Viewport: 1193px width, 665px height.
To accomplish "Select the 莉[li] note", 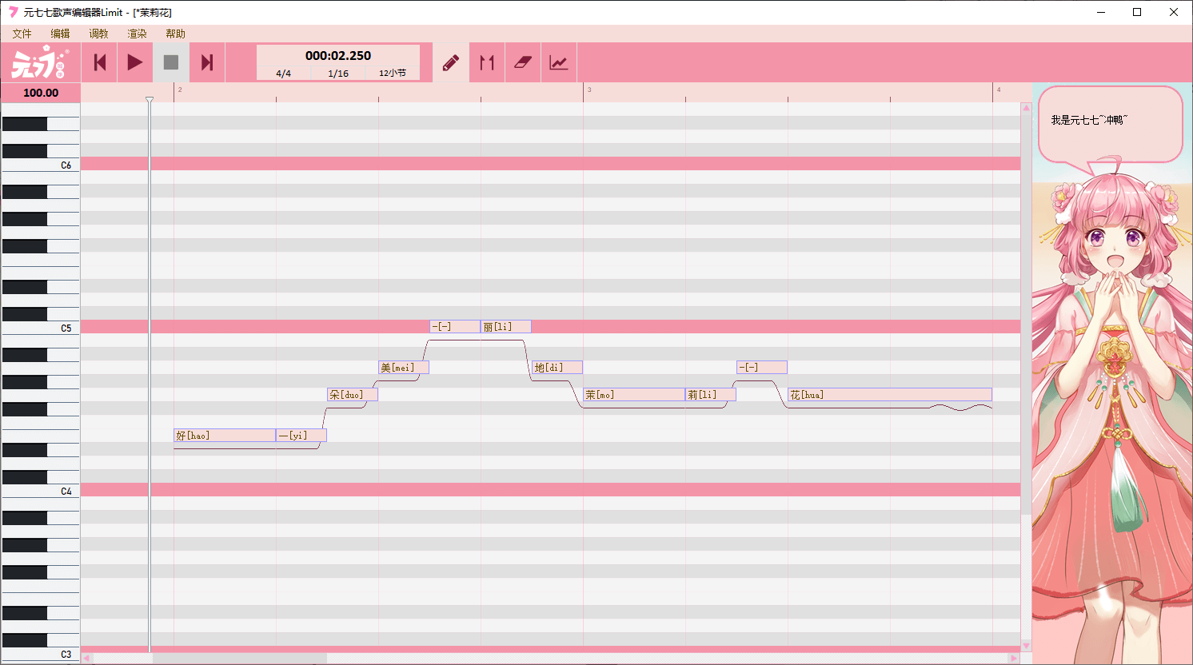I will (x=711, y=395).
